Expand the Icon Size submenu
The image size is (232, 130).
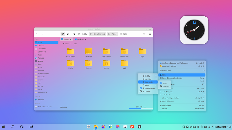148,79
